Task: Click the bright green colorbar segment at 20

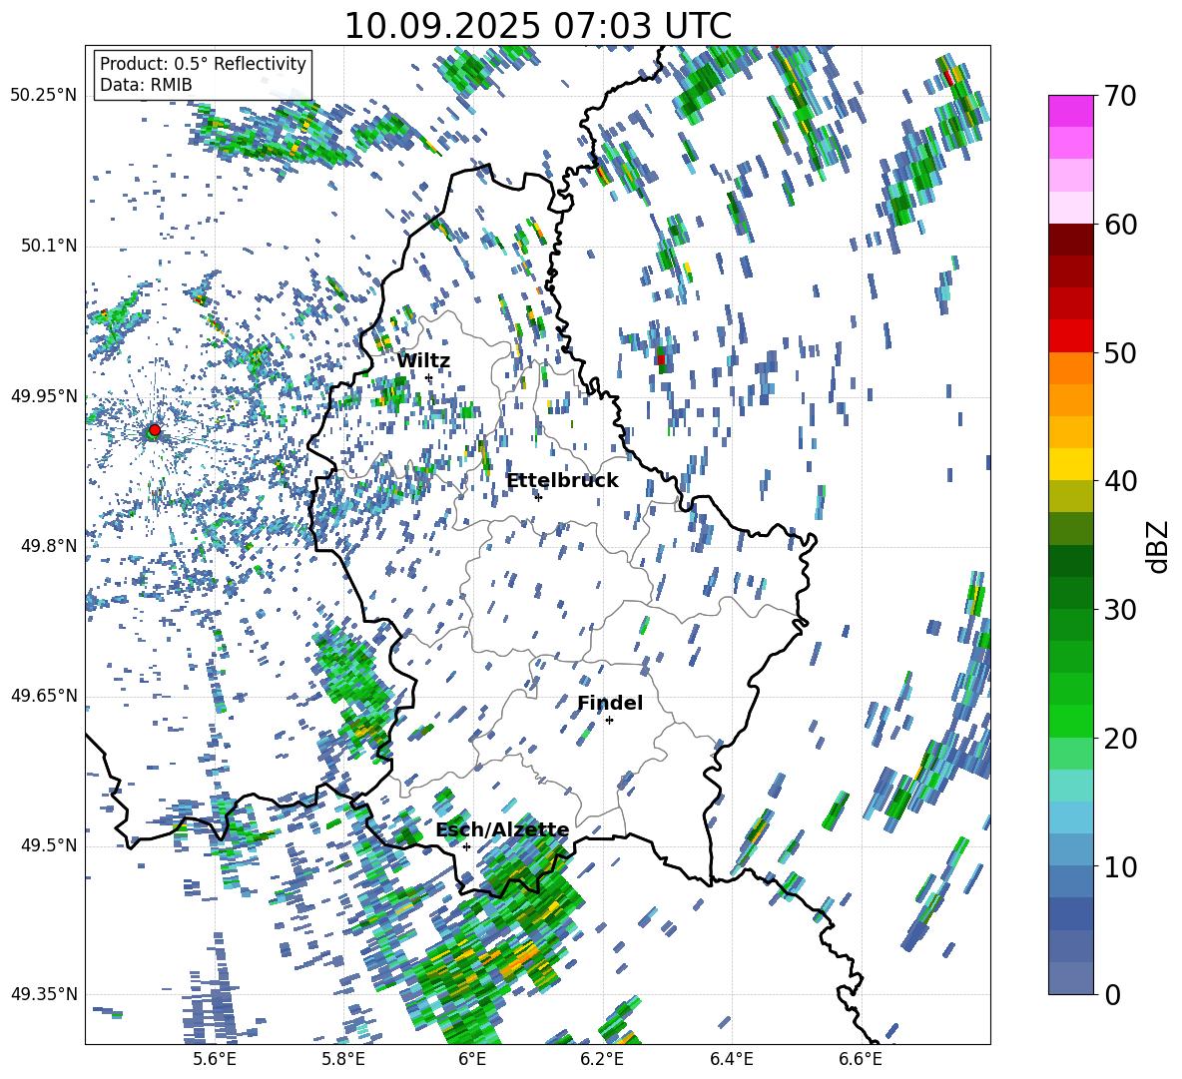Action: pyautogui.click(x=1070, y=721)
